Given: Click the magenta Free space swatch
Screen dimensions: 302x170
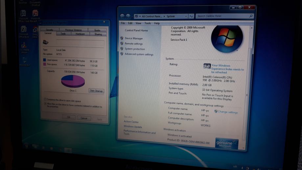Looking at the screenshot, I should pyautogui.click(x=44, y=64).
